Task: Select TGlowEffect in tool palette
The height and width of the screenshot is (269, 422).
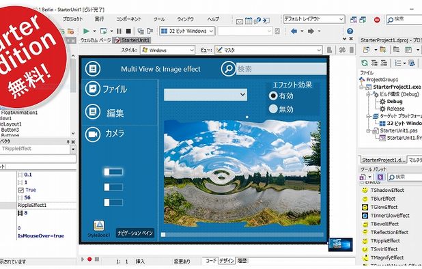Action: pos(379,207)
